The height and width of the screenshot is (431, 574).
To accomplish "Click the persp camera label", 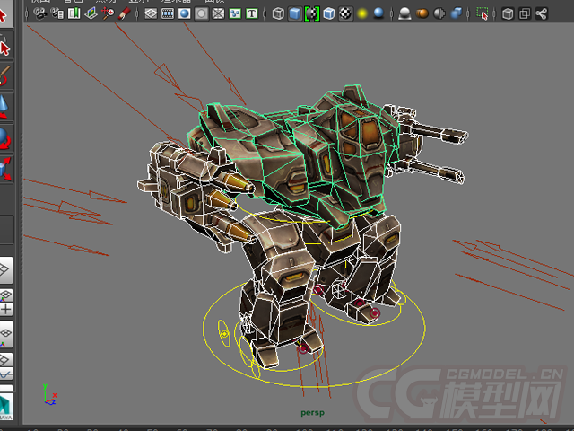I will pyautogui.click(x=312, y=413).
